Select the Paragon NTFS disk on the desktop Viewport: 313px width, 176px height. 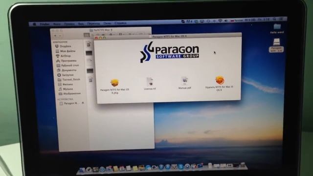(x=276, y=45)
